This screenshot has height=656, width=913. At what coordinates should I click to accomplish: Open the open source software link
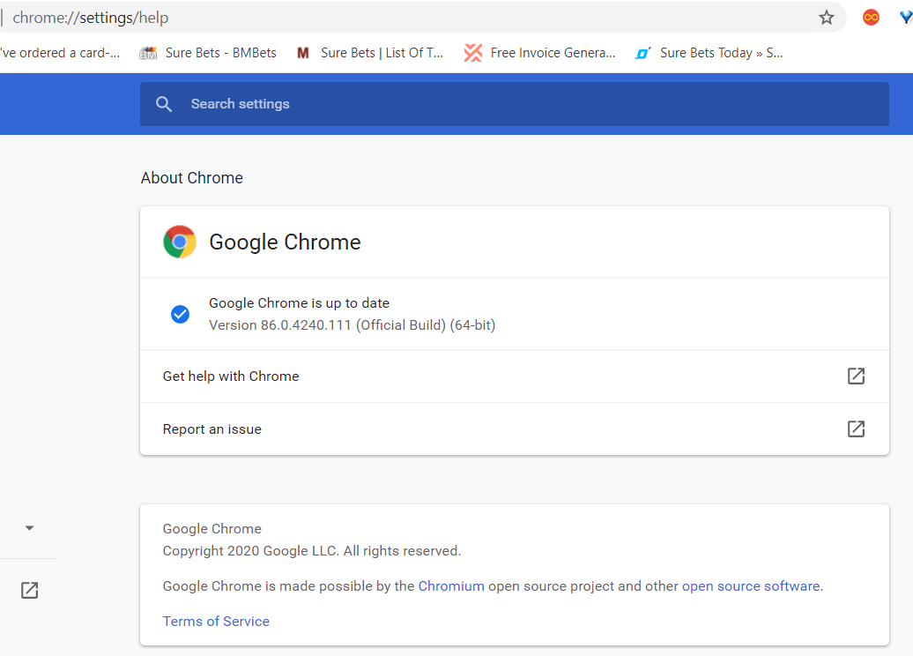[x=751, y=586]
